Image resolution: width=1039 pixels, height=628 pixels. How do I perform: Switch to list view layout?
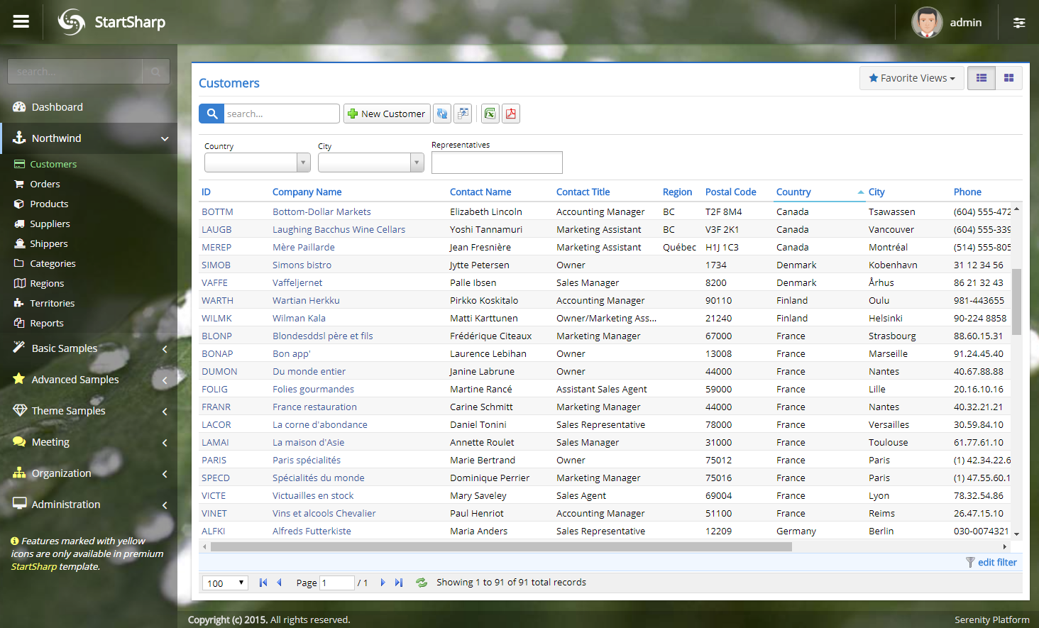(x=981, y=78)
